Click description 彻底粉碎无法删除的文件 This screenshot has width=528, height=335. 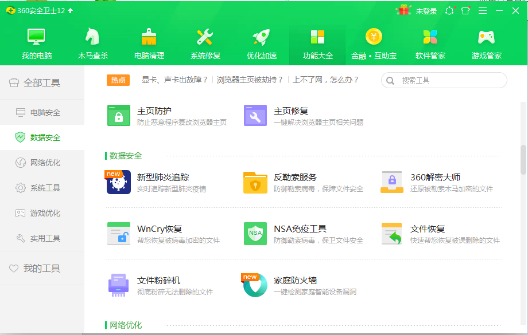pyautogui.click(x=175, y=291)
